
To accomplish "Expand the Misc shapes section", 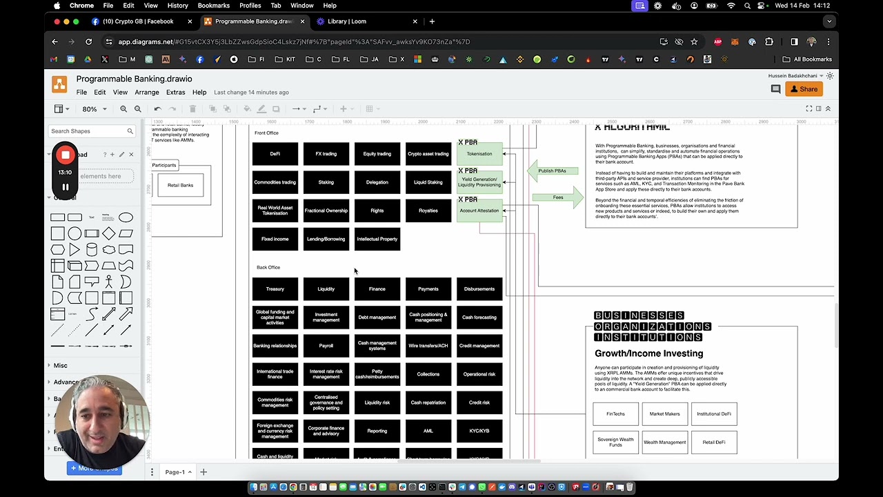I will [61, 366].
